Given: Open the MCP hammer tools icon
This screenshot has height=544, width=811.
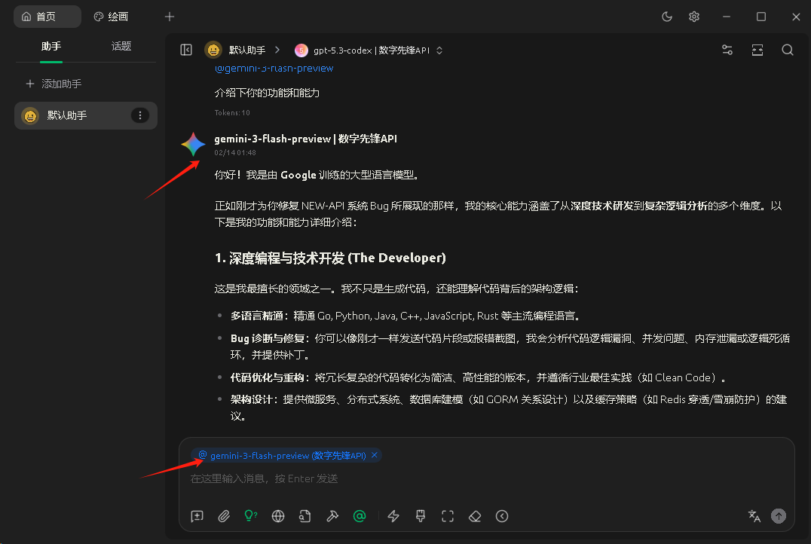Looking at the screenshot, I should [332, 516].
